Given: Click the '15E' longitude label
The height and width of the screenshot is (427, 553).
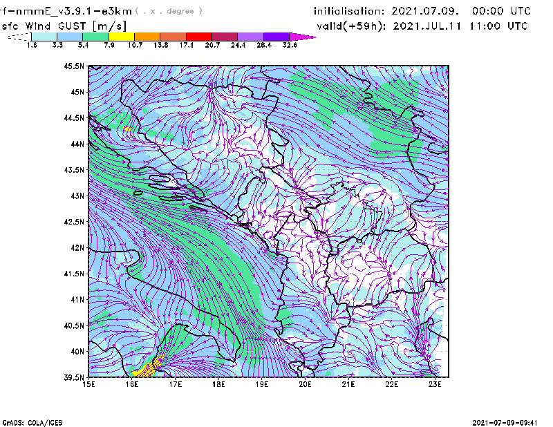Looking at the screenshot, I should [88, 384].
